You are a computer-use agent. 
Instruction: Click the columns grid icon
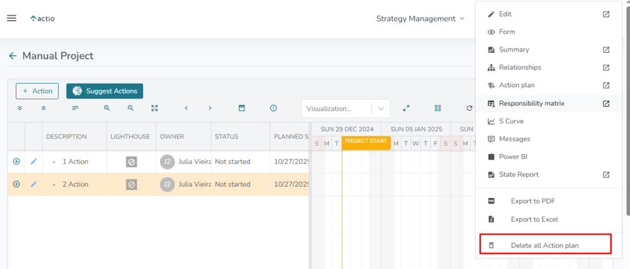(438, 108)
